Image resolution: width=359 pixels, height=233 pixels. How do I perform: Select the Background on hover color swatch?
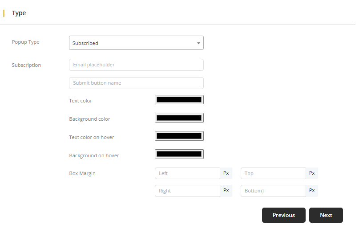[x=179, y=154]
